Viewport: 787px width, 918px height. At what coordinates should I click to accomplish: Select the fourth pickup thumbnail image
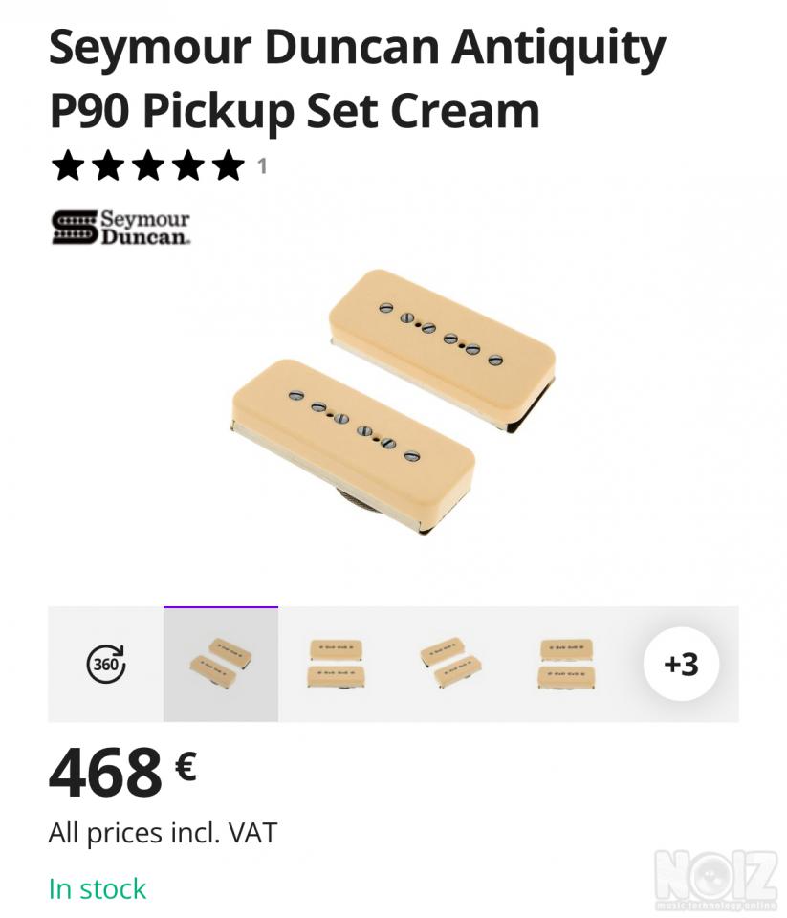[566, 664]
